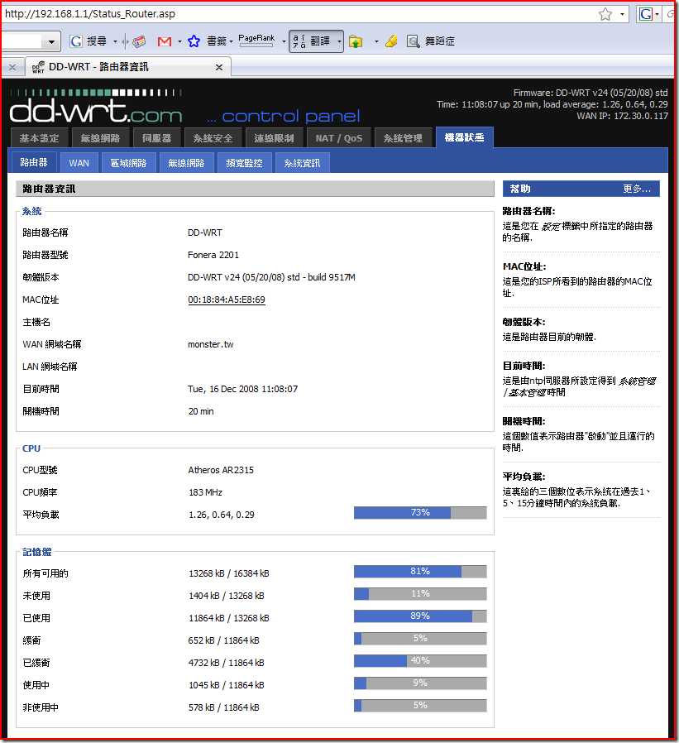Switch to the WAN sub-tab
Screen dimensions: 679x743
click(x=79, y=162)
